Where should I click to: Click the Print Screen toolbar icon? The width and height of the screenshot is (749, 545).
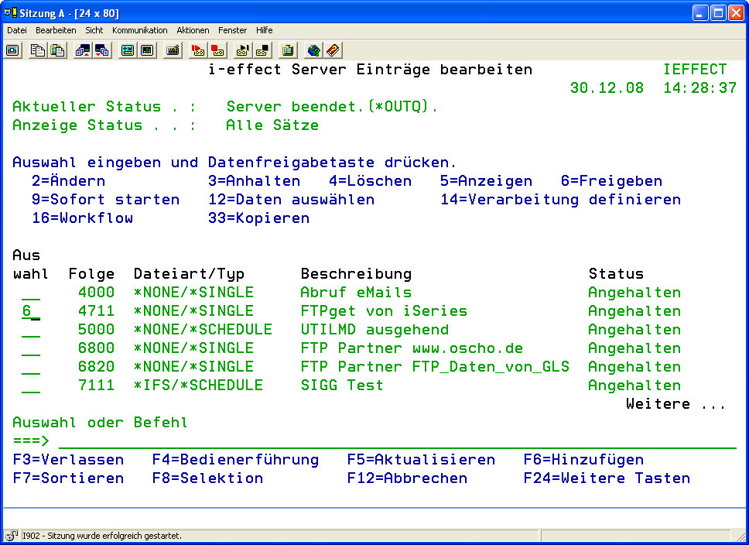(13, 50)
